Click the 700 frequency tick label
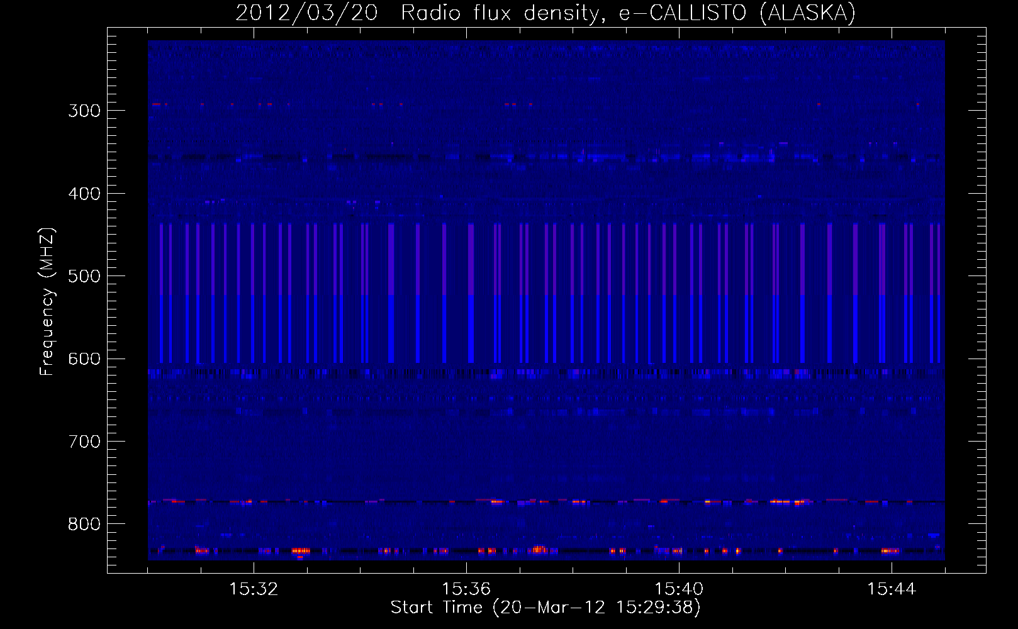This screenshot has height=629, width=1018. pyautogui.click(x=84, y=442)
